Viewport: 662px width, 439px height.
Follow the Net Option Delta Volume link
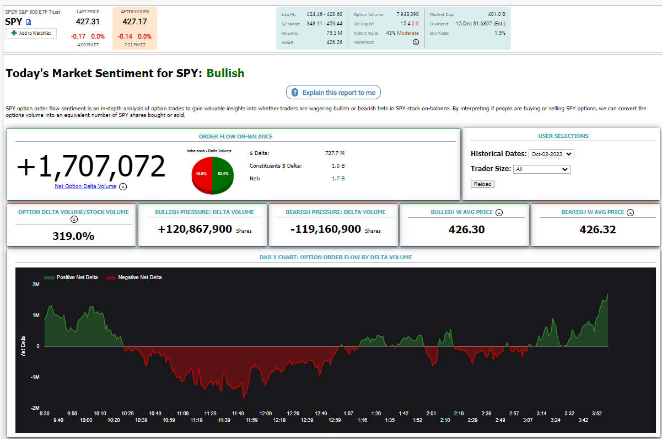[x=85, y=186]
